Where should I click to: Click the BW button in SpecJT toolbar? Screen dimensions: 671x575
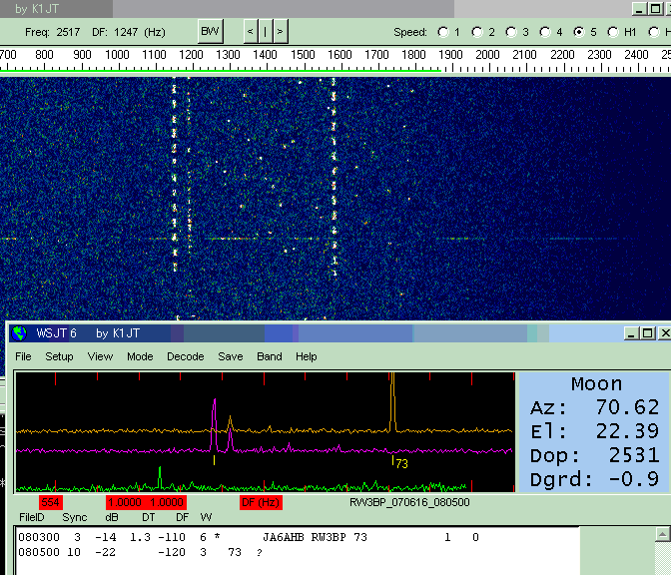pos(210,31)
